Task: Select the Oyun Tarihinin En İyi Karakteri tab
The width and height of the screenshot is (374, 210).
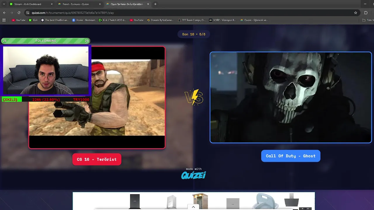Action: pos(127,4)
